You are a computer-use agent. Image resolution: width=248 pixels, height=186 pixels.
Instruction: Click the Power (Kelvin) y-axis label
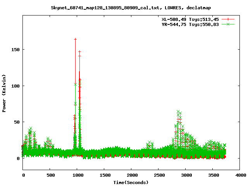[4, 93]
